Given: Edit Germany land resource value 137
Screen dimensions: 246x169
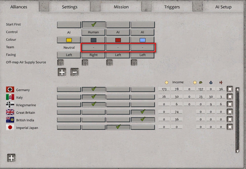Looking at the screenshot, I should tap(201, 89).
